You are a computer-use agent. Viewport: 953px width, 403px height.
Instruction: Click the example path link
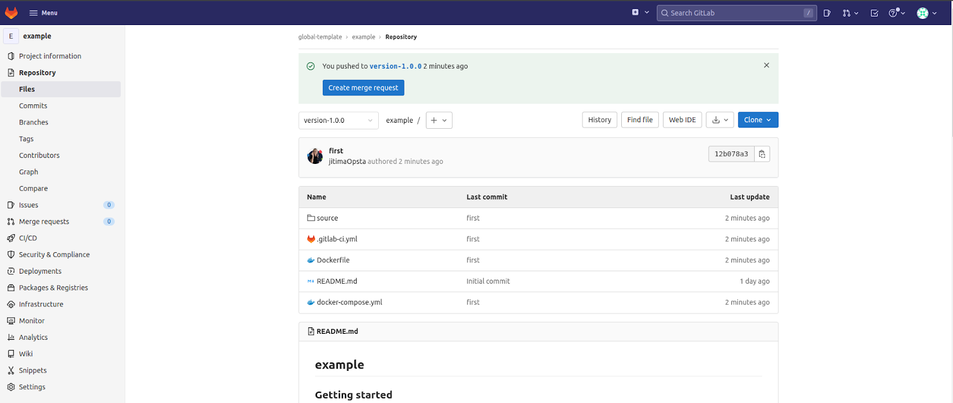(399, 120)
